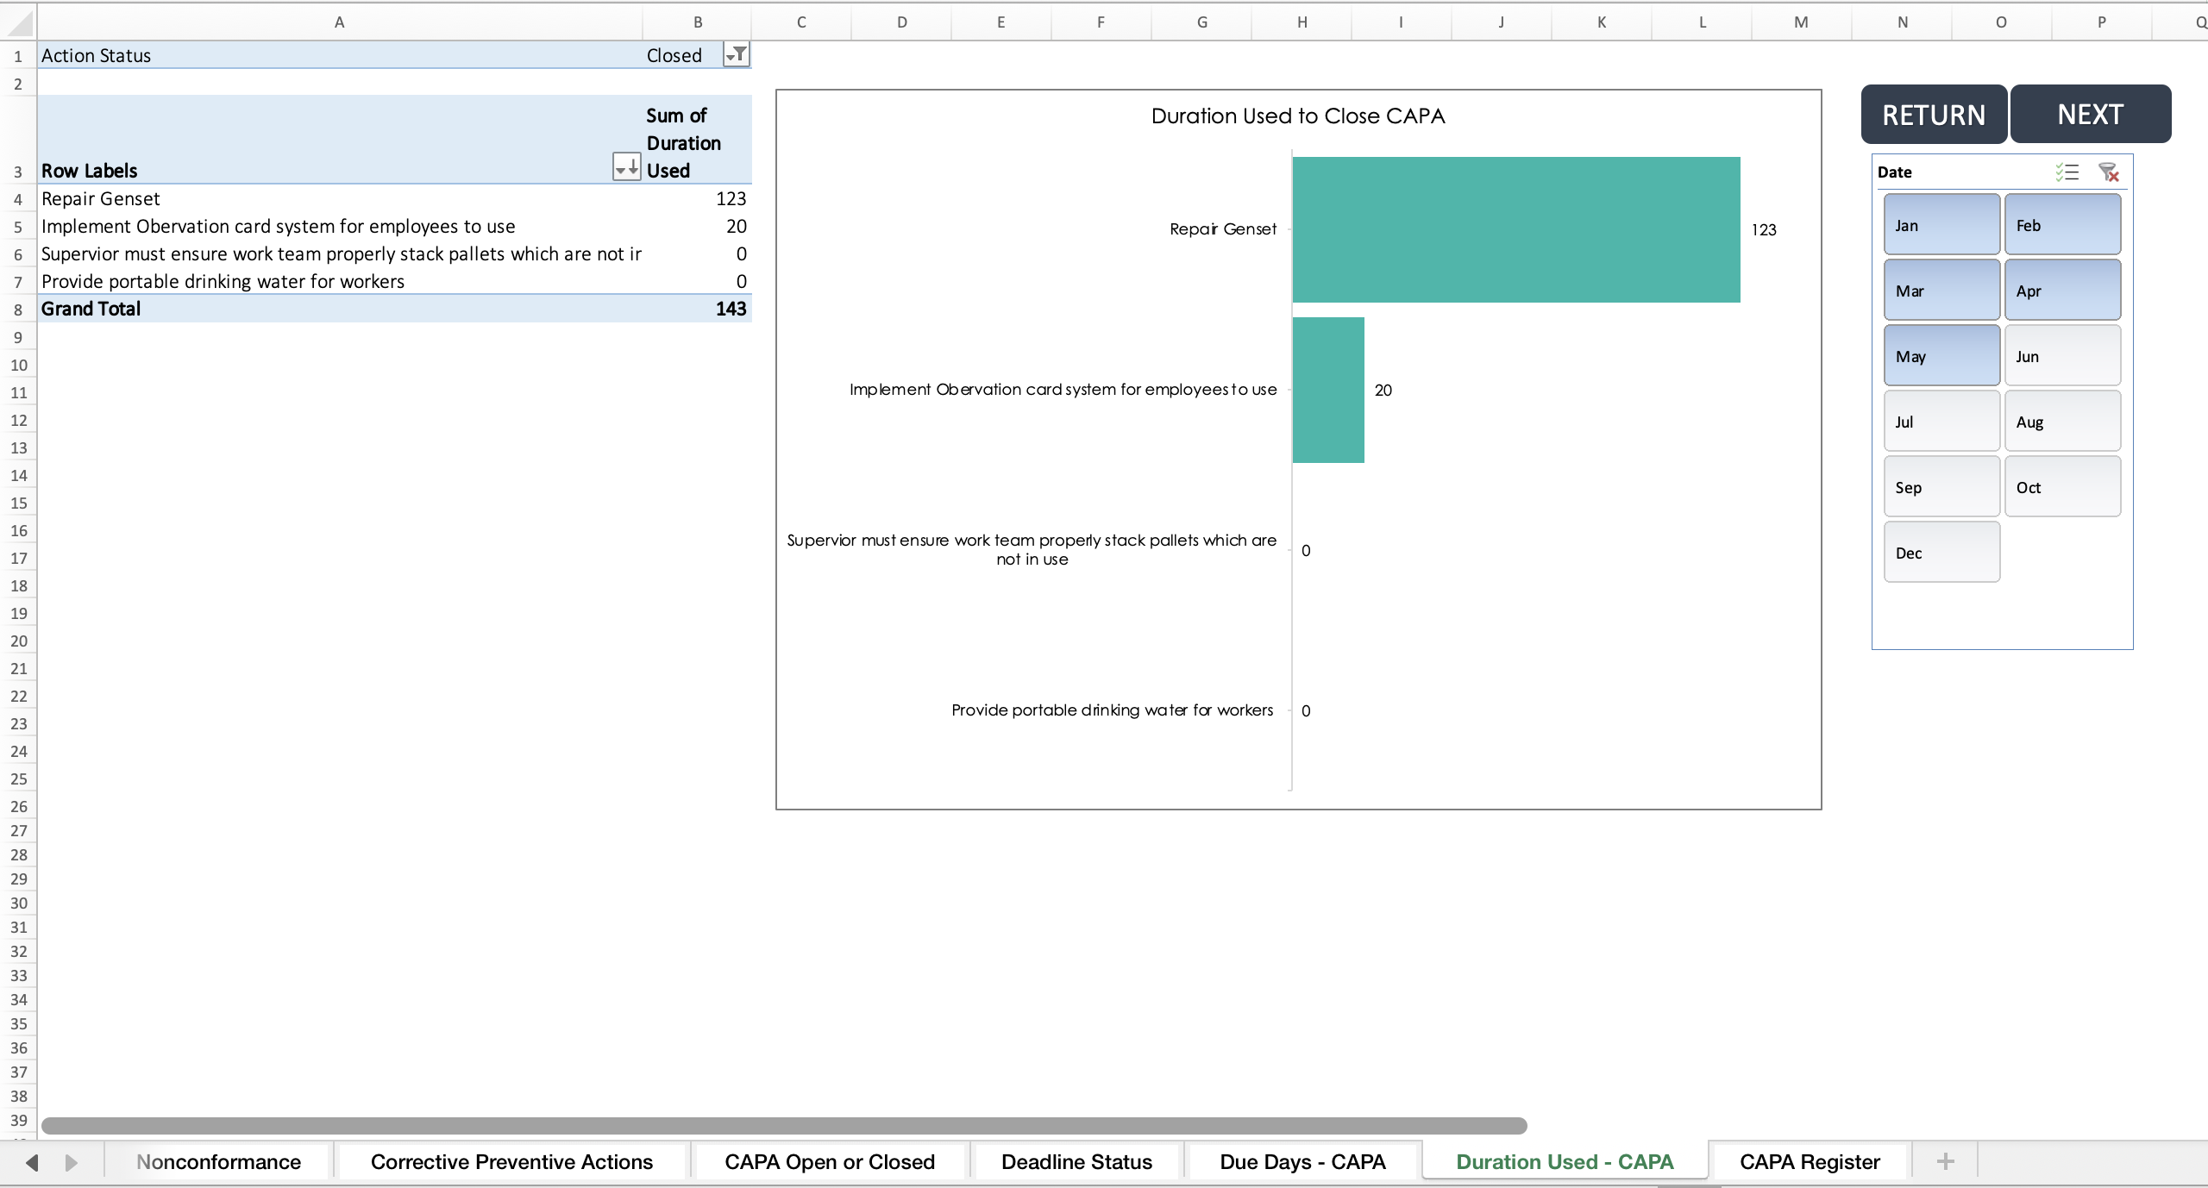Select Dec in the Date slicer
This screenshot has height=1188, width=2208.
coord(1941,553)
